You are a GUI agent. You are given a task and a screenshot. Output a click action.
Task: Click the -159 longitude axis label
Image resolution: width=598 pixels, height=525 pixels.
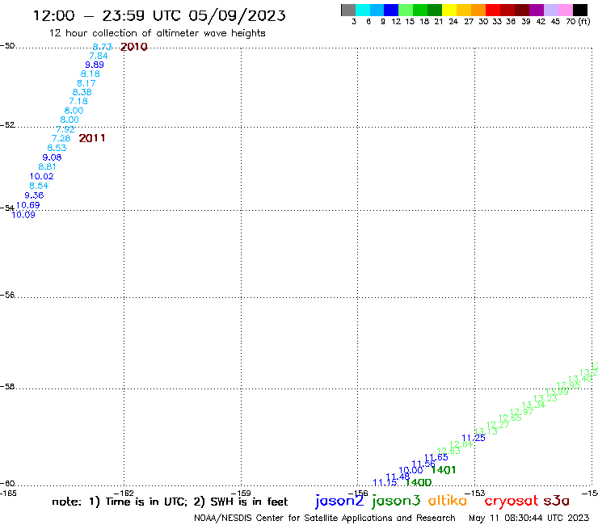pyautogui.click(x=241, y=493)
